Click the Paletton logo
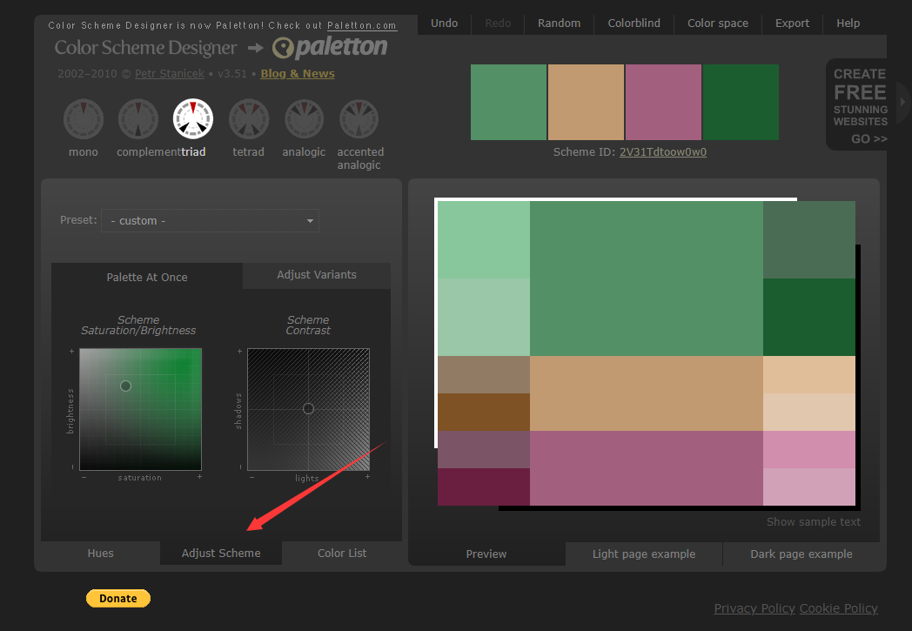 [x=330, y=48]
